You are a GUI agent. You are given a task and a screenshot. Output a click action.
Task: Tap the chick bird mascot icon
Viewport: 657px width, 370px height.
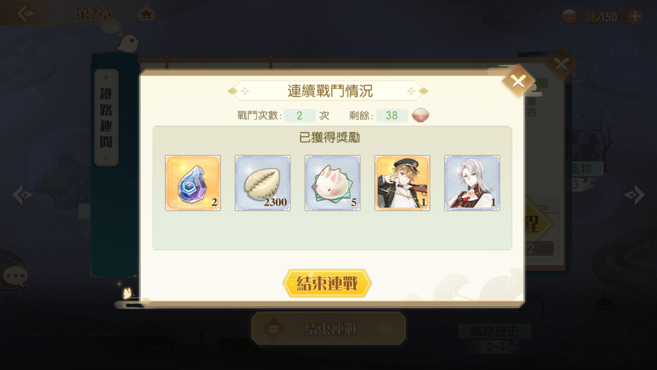click(128, 43)
